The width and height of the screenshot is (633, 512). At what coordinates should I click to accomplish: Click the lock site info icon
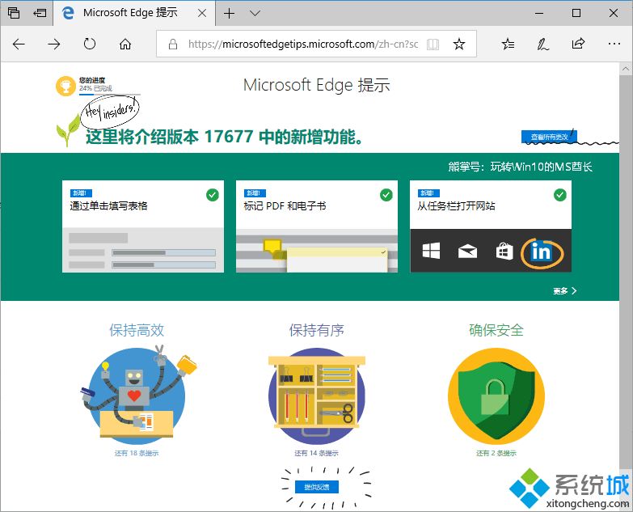173,44
